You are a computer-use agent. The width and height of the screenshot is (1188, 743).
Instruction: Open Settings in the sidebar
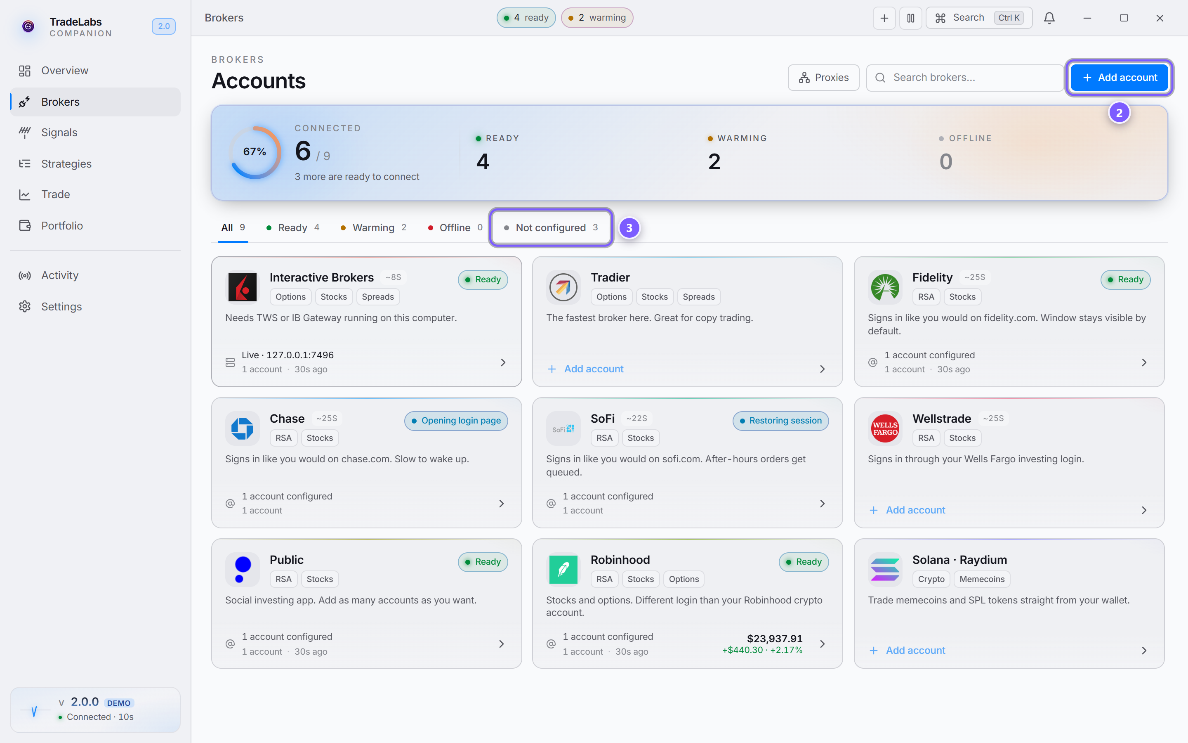click(x=95, y=307)
